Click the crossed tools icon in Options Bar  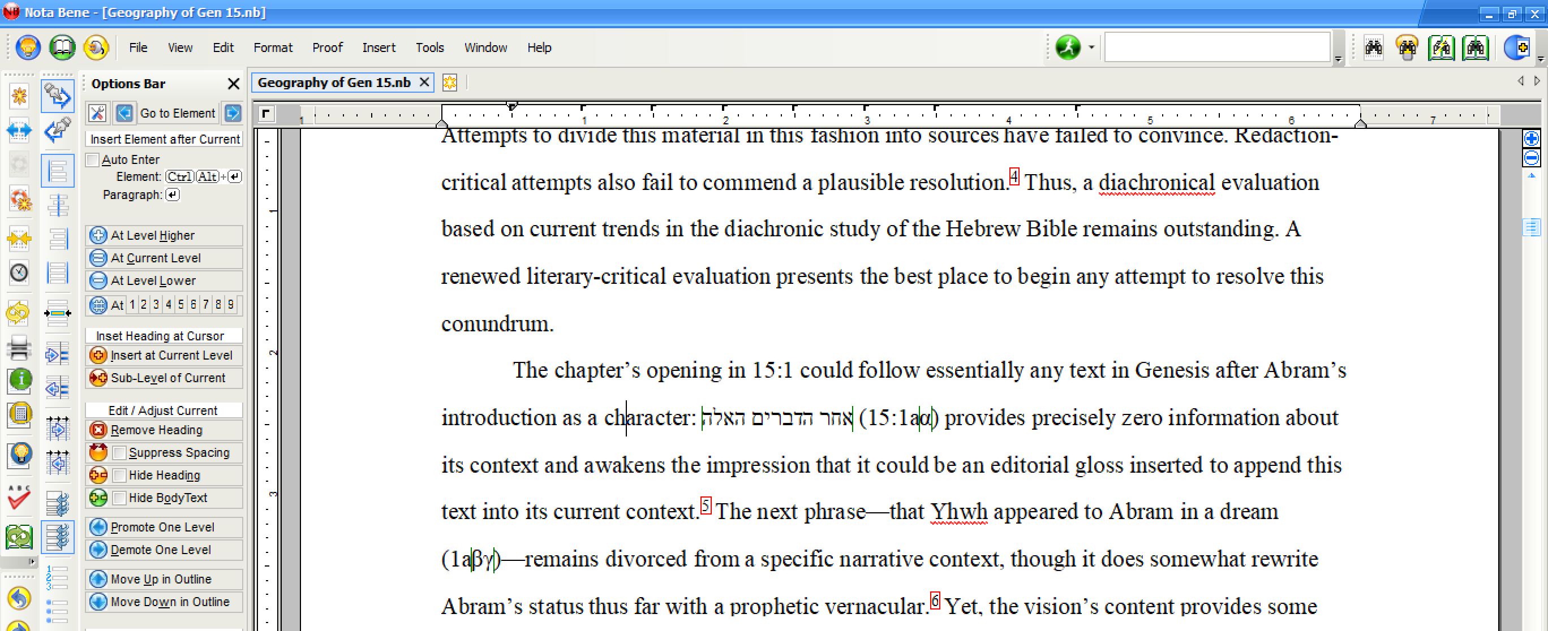tap(97, 113)
